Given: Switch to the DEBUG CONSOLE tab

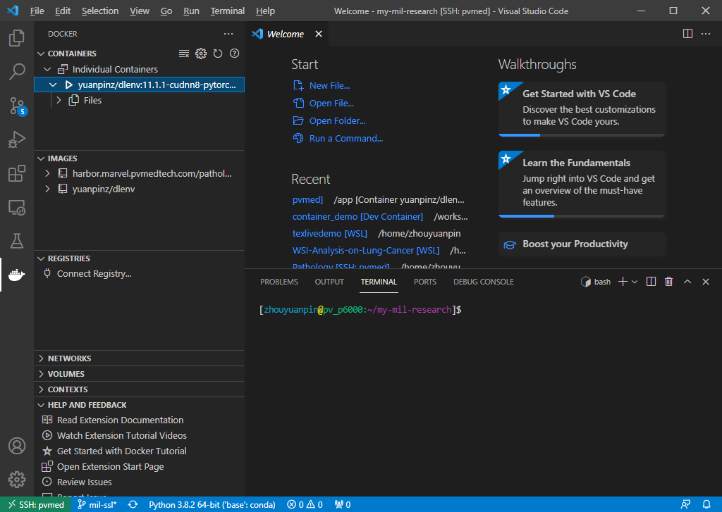Looking at the screenshot, I should (x=484, y=282).
